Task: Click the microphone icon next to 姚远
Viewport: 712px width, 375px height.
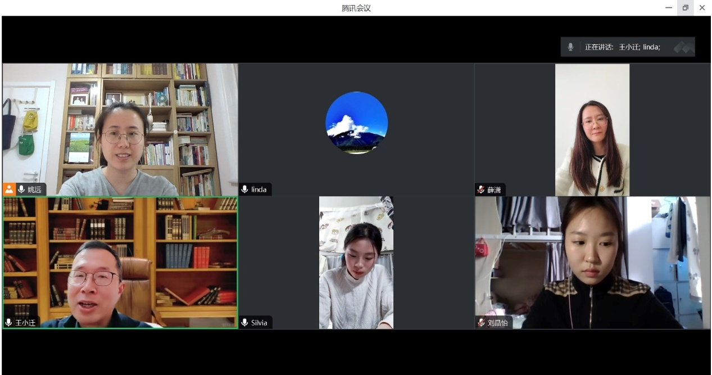Action: point(21,189)
